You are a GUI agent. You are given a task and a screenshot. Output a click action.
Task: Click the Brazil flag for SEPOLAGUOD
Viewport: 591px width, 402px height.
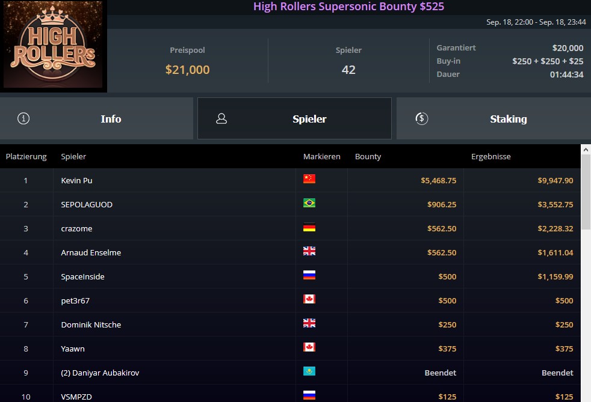tap(309, 203)
